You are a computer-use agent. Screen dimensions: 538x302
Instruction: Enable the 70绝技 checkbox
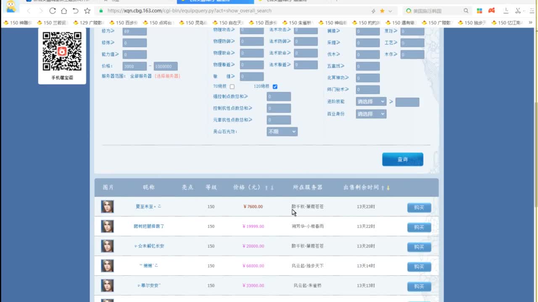pyautogui.click(x=232, y=87)
